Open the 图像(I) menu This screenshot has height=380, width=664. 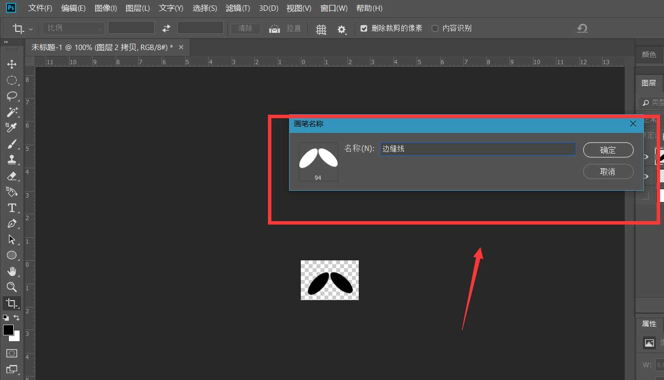106,8
